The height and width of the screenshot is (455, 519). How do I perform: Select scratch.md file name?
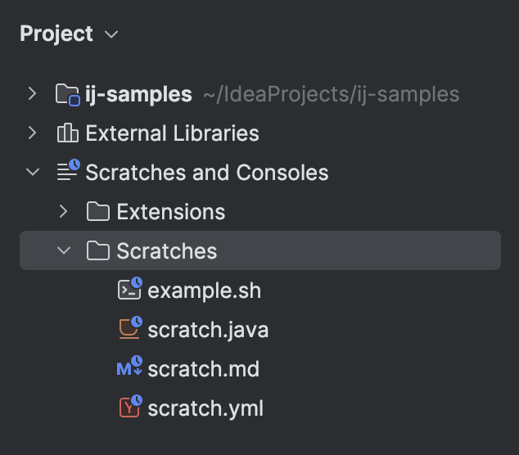tap(203, 369)
